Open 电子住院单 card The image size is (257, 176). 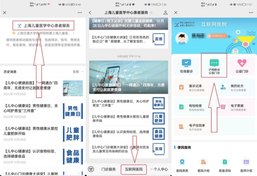(x=194, y=127)
